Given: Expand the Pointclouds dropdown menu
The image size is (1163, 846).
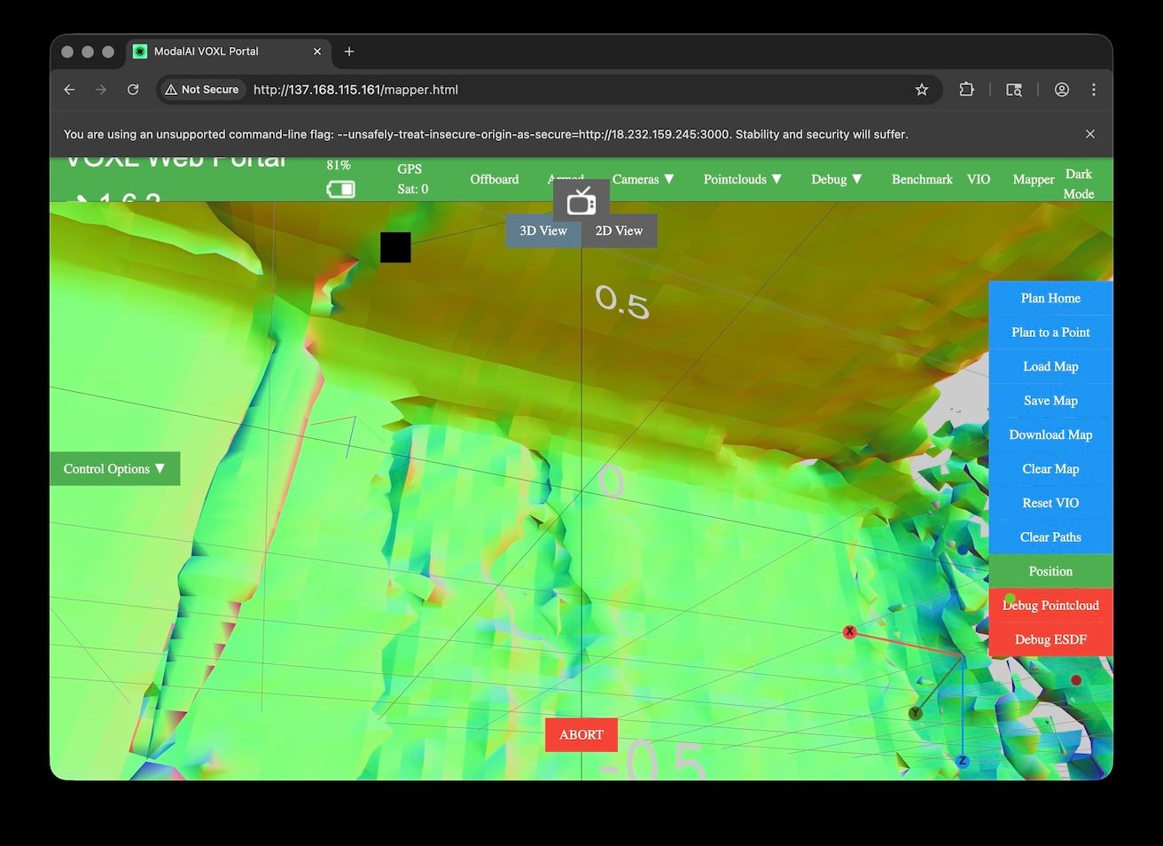Looking at the screenshot, I should [x=742, y=179].
